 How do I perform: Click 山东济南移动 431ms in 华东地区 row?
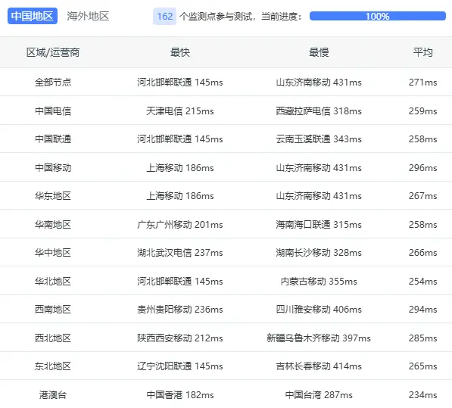pyautogui.click(x=319, y=196)
